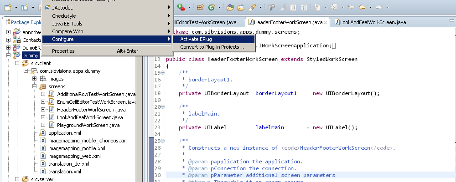
Task: Expand the images package
Action: pyautogui.click(x=34, y=79)
